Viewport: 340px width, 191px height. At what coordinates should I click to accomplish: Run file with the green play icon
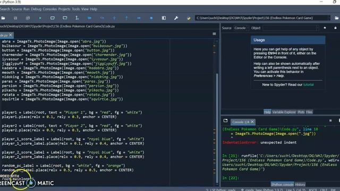pos(40,18)
